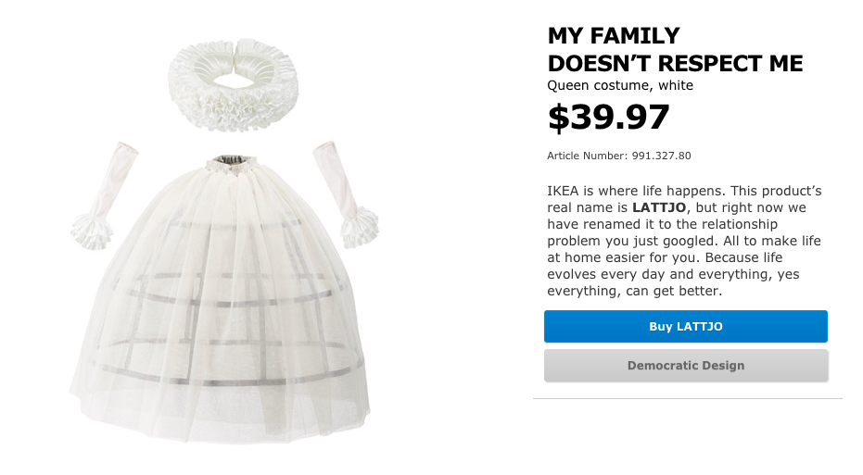Open the Democratic Design button
863x475 pixels.
685,366
